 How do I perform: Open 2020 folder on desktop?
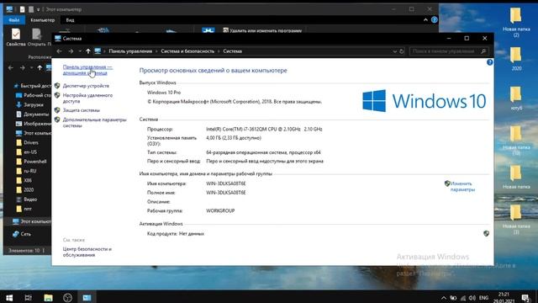[515, 59]
